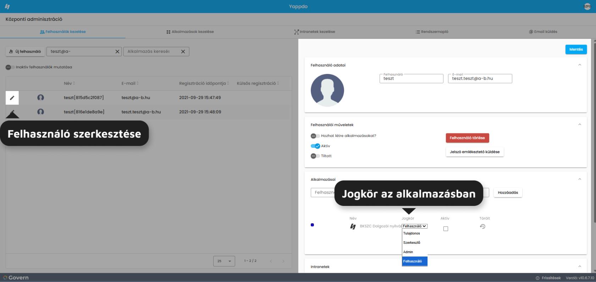The height and width of the screenshot is (282, 596).
Task: Click edit pencil for teszt[815d5c2f087] row
Action: [12, 98]
